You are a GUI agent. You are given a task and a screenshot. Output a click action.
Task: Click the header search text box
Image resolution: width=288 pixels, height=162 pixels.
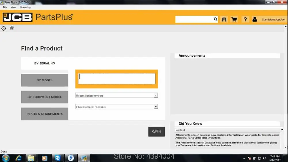pyautogui.click(x=194, y=19)
